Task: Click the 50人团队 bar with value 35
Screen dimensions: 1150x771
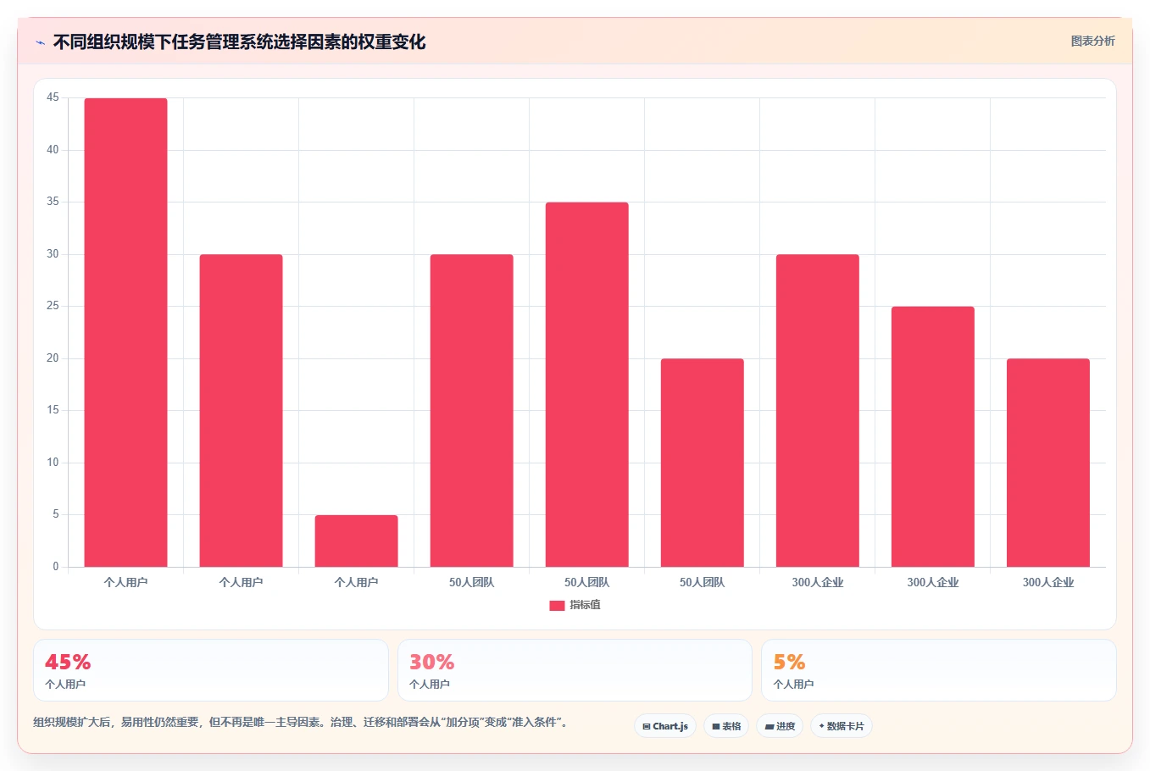Action: click(x=586, y=385)
